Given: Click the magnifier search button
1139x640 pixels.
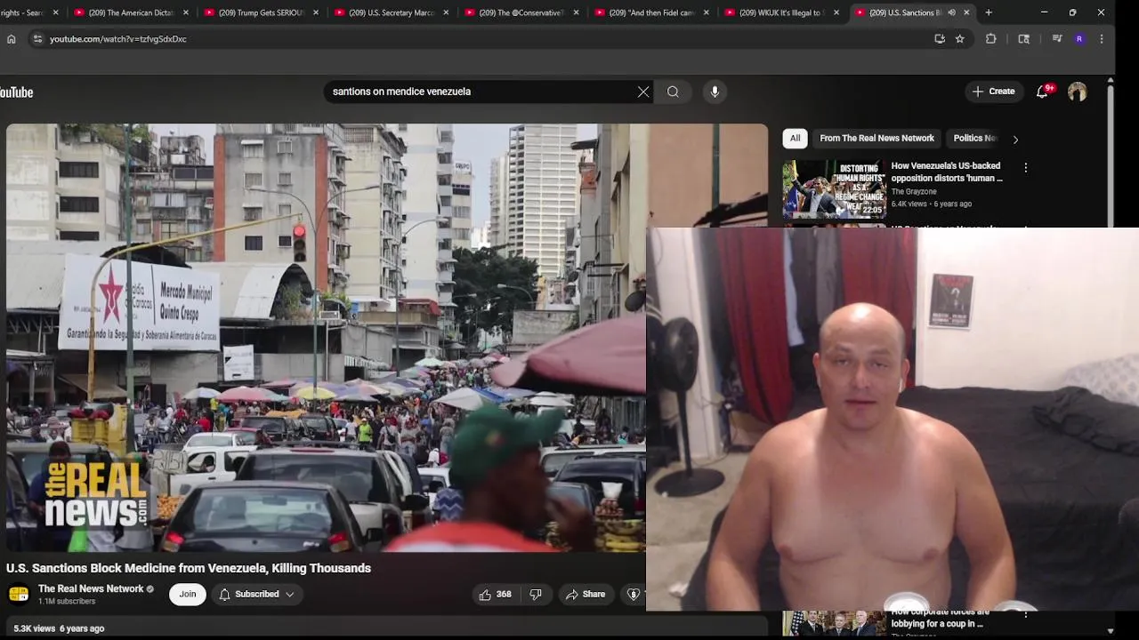Looking at the screenshot, I should [673, 92].
